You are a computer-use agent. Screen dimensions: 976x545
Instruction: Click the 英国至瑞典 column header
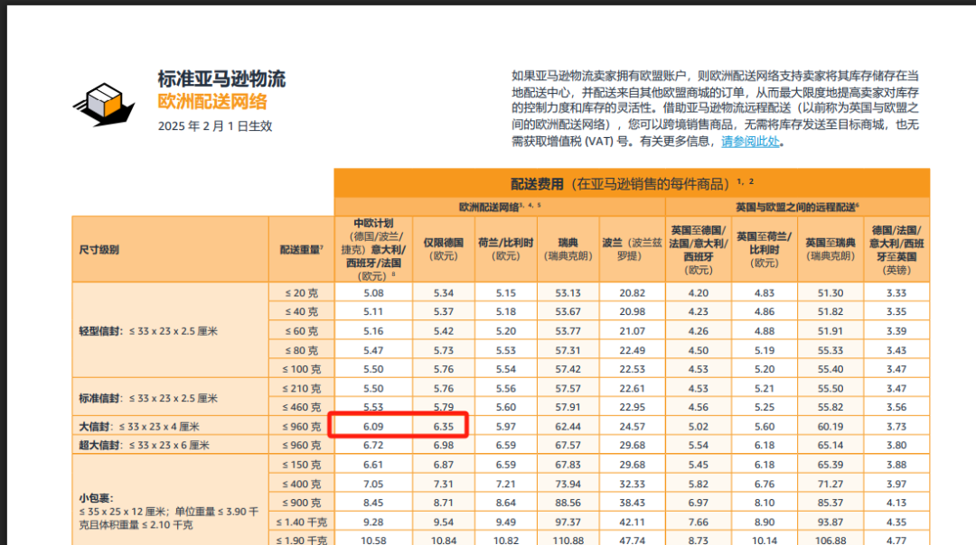tap(831, 249)
